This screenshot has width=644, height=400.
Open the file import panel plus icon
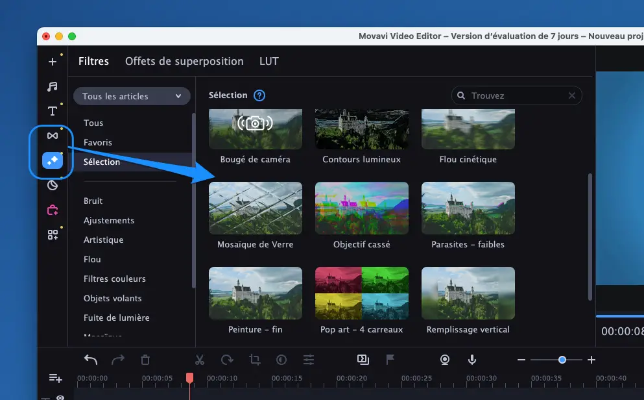pos(53,62)
